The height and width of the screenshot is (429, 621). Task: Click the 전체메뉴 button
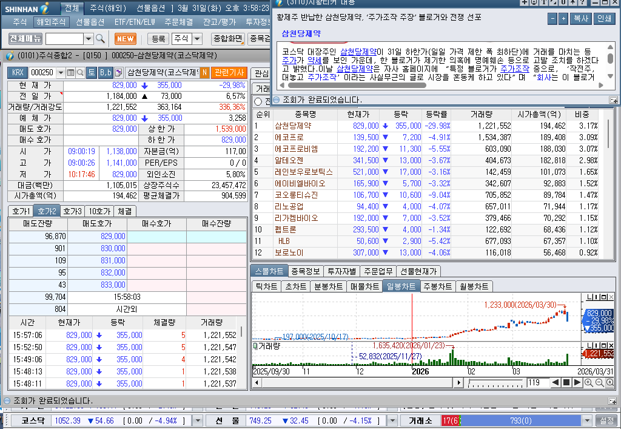pos(25,38)
